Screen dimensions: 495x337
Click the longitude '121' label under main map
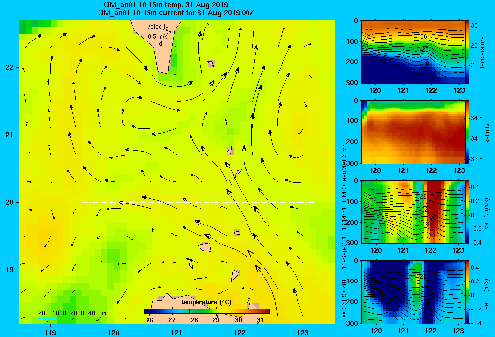pyautogui.click(x=177, y=332)
